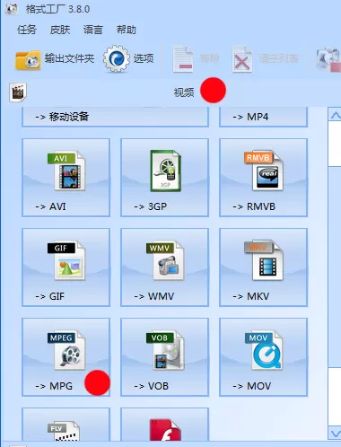This screenshot has height=447, width=341.
Task: Choose the MPEG format icon
Action: 66,350
